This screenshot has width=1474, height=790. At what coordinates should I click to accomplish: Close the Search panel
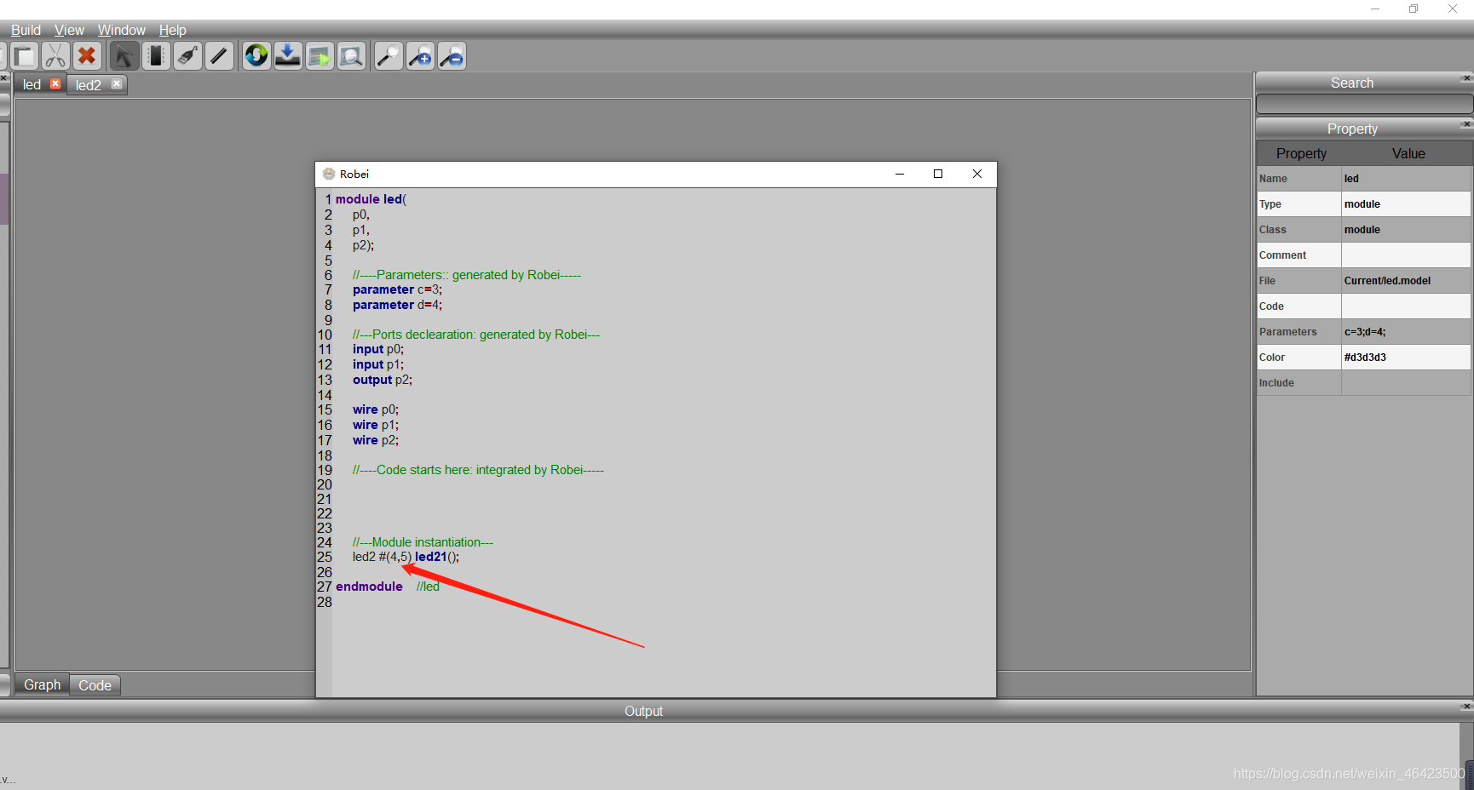(1466, 78)
